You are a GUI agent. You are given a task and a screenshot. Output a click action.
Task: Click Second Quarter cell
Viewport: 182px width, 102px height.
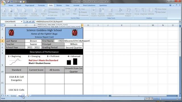[x=74, y=47]
